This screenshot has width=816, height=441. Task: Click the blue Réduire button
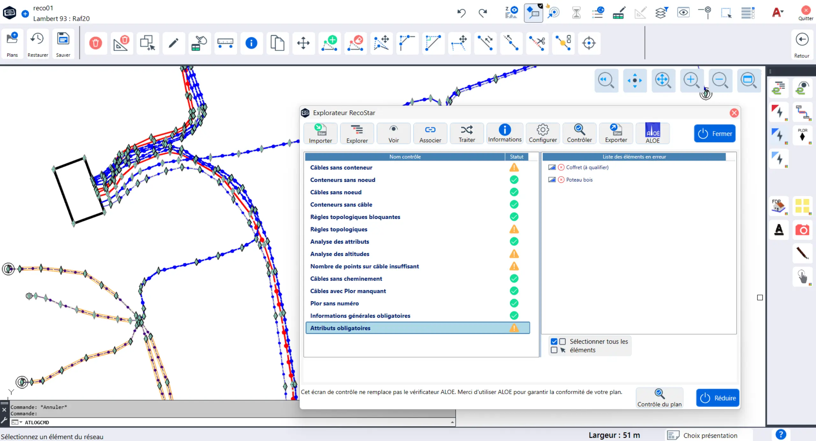pos(718,398)
